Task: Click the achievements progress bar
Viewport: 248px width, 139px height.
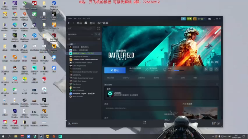Action: pyautogui.click(x=179, y=71)
